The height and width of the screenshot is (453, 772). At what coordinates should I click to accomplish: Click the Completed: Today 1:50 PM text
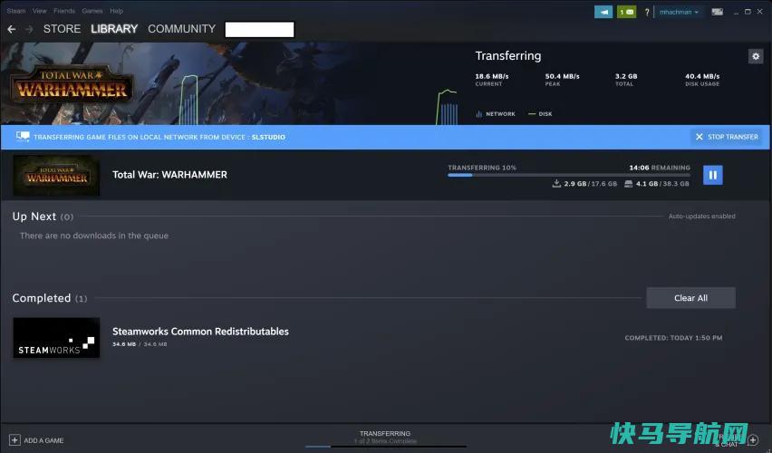pyautogui.click(x=673, y=338)
